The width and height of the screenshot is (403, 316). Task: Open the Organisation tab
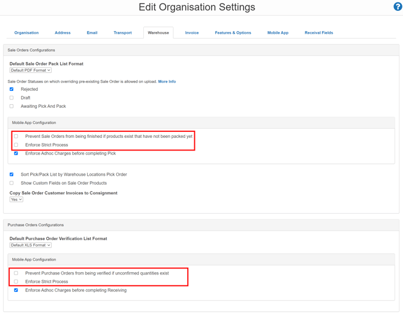[x=26, y=33]
